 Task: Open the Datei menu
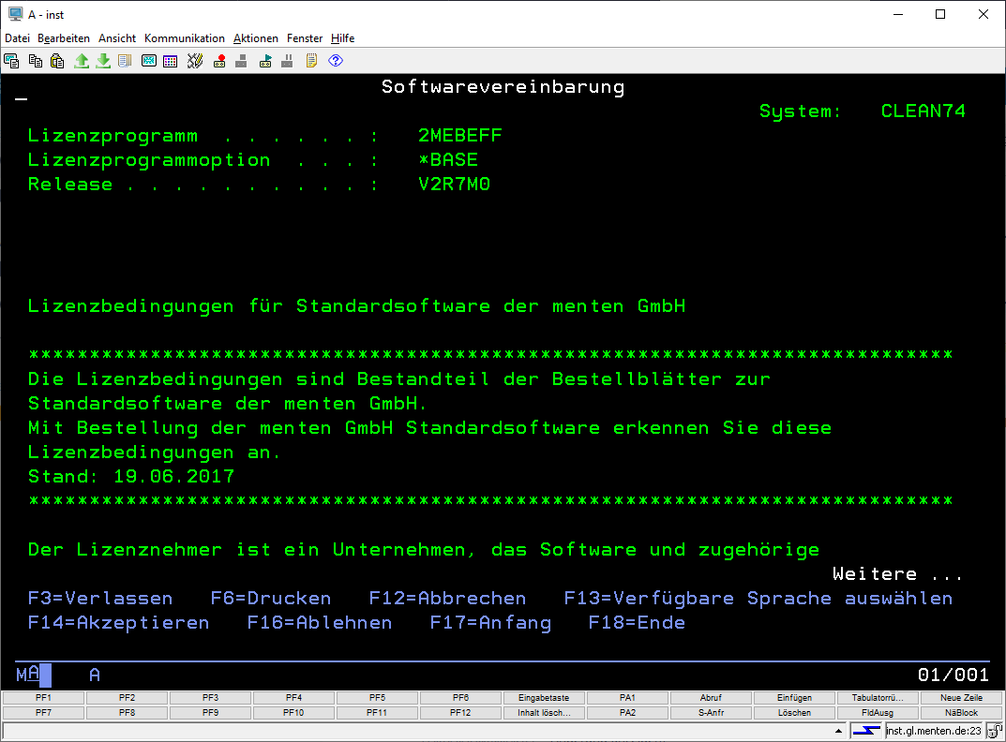click(17, 38)
